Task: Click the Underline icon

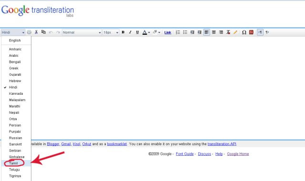Action: [x=137, y=32]
